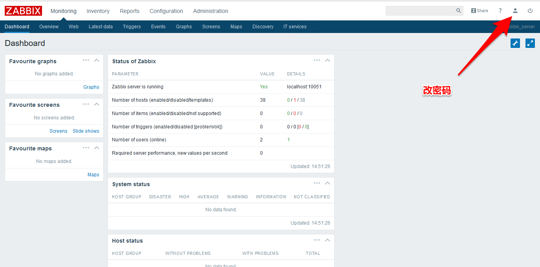The image size is (540, 267).
Task: Open the help question mark icon
Action: [x=500, y=11]
